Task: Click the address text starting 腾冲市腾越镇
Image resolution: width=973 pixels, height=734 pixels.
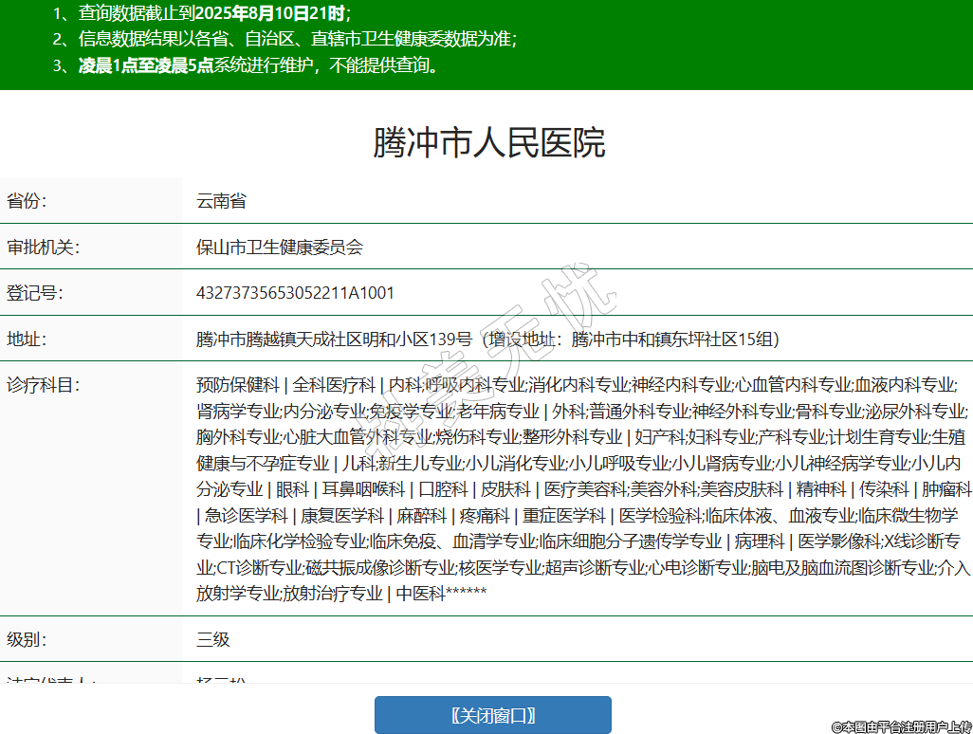Action: click(x=487, y=339)
